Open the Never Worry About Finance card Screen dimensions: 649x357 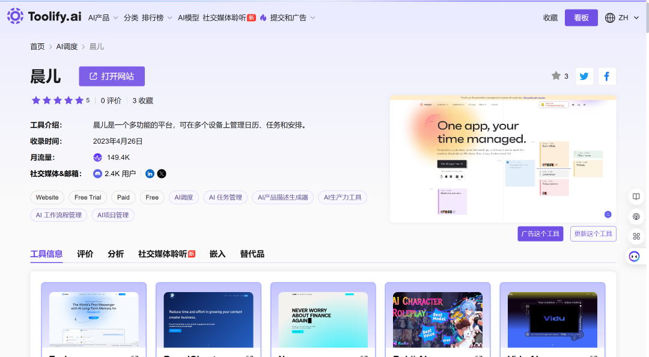(323, 320)
